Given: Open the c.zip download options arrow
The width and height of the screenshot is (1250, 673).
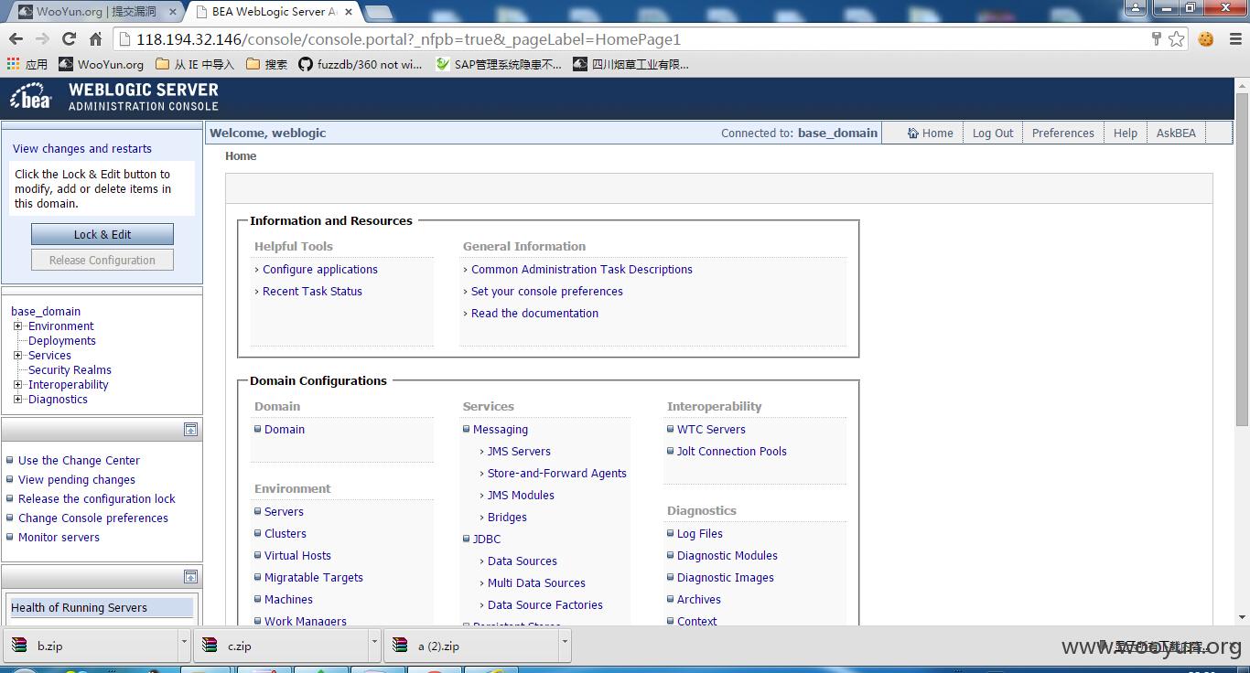Looking at the screenshot, I should (x=374, y=645).
